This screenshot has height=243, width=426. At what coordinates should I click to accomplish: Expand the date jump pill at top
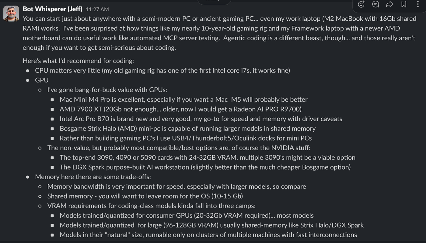point(213,1)
